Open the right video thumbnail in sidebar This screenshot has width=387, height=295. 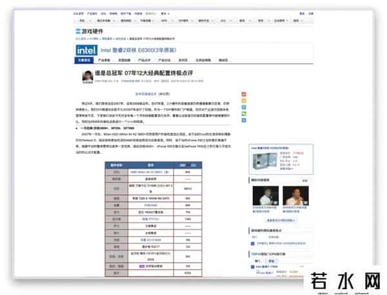pyautogui.click(x=295, y=196)
